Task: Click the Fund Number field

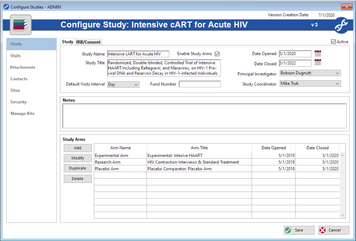Action: point(200,84)
